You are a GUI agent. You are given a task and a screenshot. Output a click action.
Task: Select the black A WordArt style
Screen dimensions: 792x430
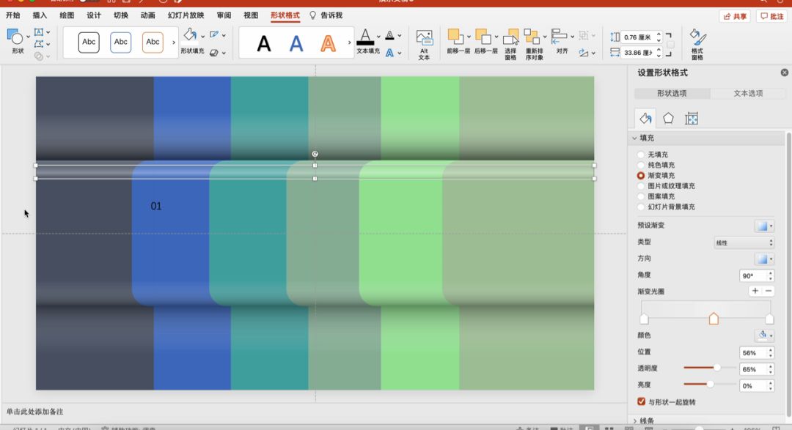(x=264, y=44)
